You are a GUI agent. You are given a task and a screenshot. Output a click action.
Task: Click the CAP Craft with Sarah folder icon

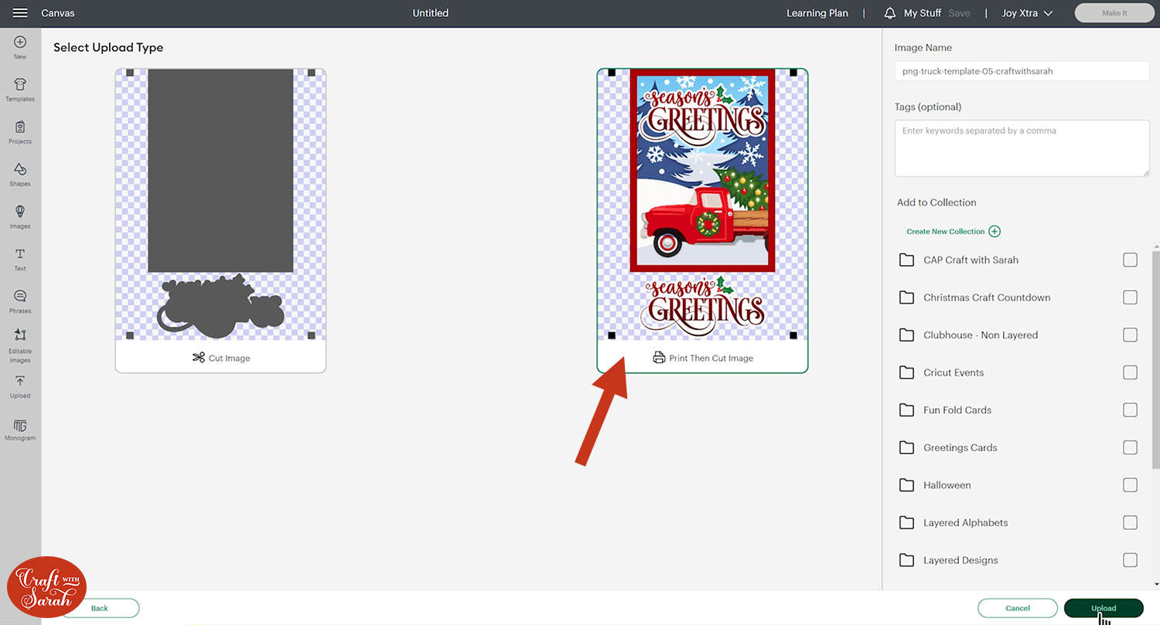[x=906, y=260]
